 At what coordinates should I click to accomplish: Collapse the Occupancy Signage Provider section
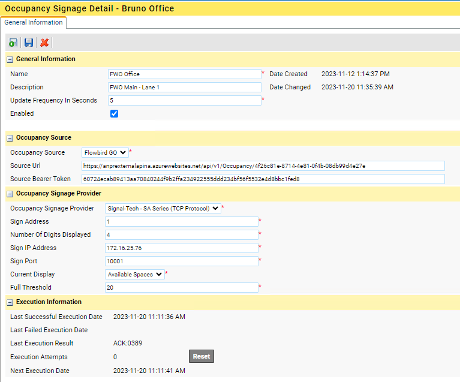10,194
